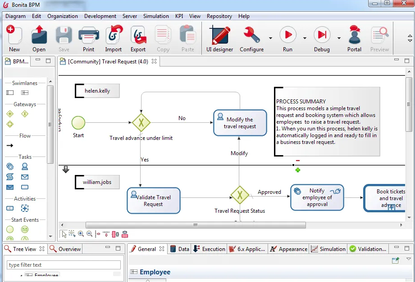
Task: Pick the parallel gateway (plus) palette icon
Action: tap(10, 114)
